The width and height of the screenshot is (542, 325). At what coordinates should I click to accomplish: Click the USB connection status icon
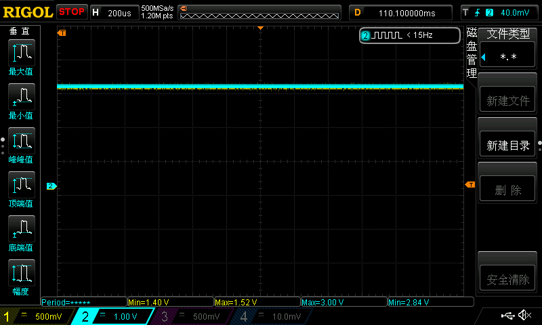coord(507,316)
